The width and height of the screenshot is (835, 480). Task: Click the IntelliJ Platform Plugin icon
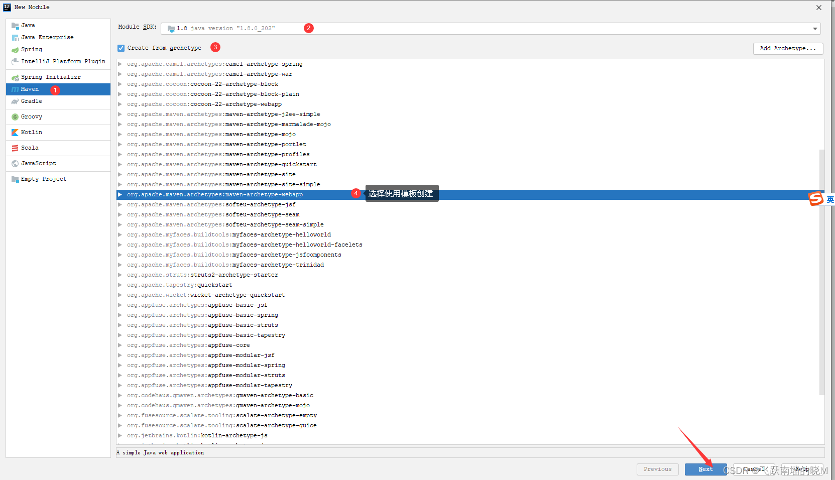15,62
